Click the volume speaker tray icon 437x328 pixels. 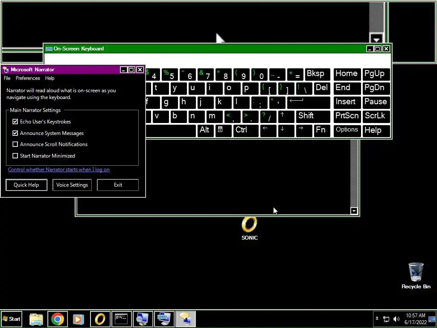pyautogui.click(x=396, y=319)
